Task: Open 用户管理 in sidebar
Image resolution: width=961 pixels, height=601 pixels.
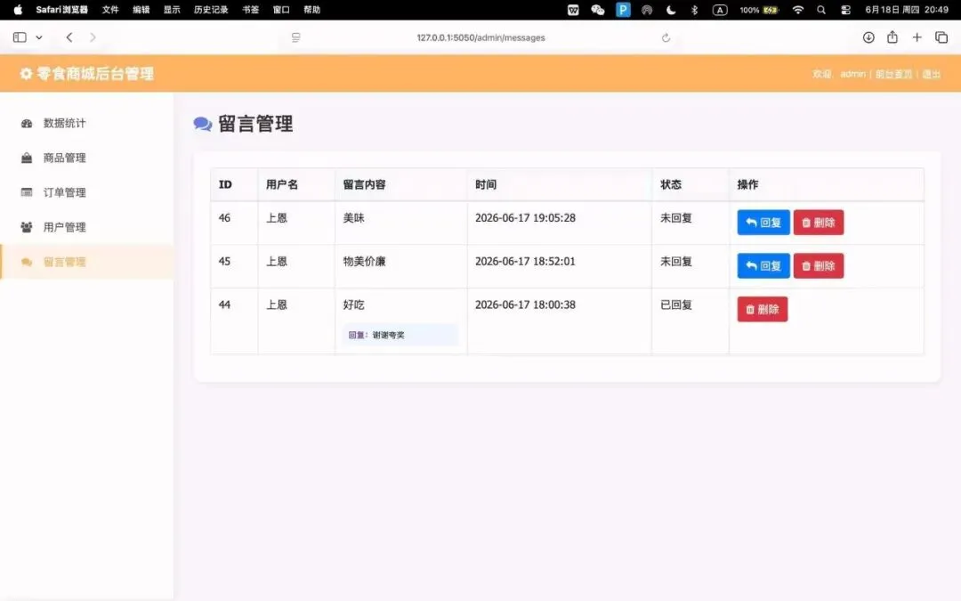Action: (x=86, y=228)
